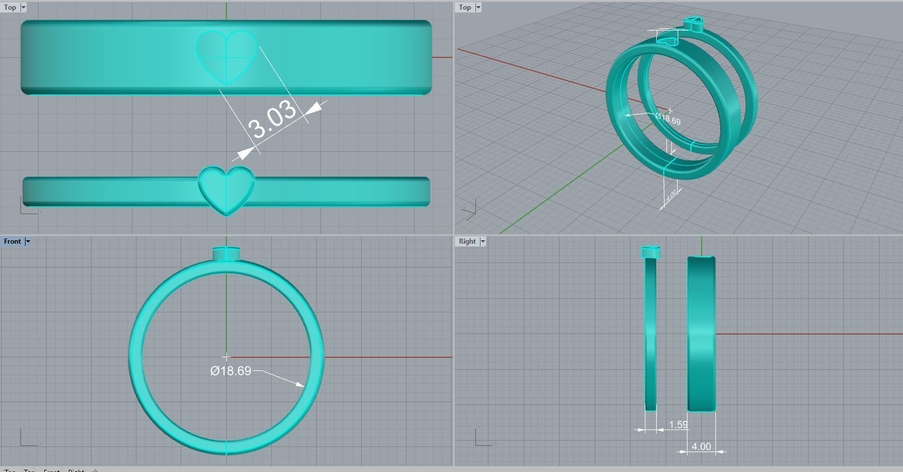Viewport: 903px width, 472px height.
Task: Click the Top title of the 3D rings viewport
Action: tap(465, 7)
